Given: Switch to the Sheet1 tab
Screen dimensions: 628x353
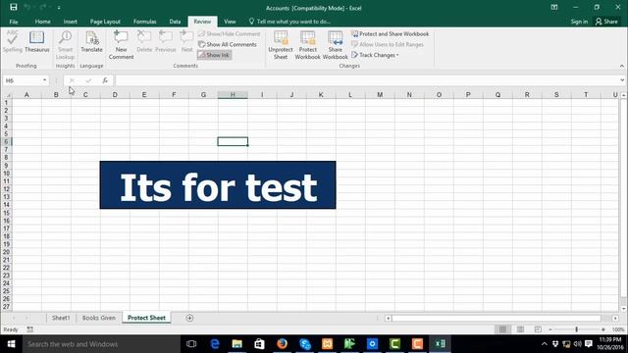Looking at the screenshot, I should (61, 318).
